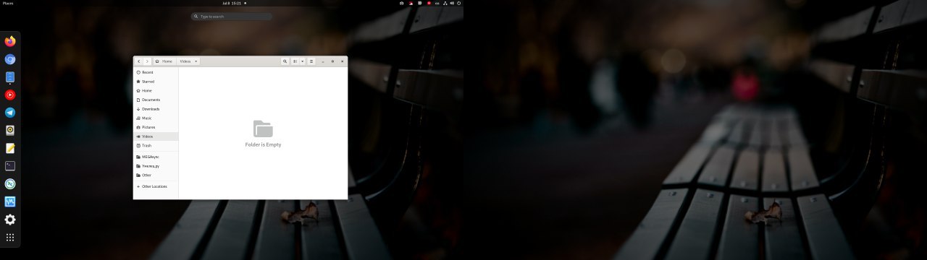Click the blue phone app in dock
Screen dimensions: 927x260
[10, 77]
